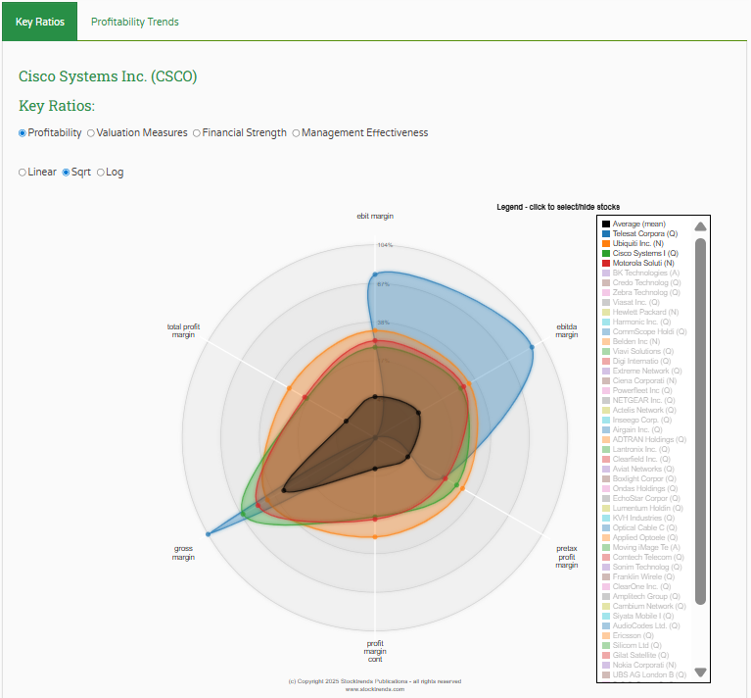
Task: Select the Valuation Measures radio button
Action: click(91, 133)
